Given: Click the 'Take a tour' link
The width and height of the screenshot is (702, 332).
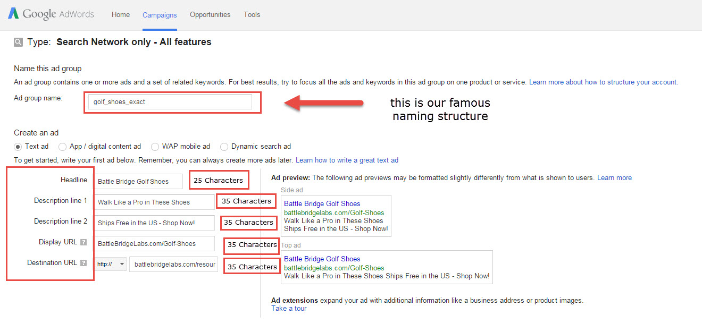Looking at the screenshot, I should [x=289, y=308].
